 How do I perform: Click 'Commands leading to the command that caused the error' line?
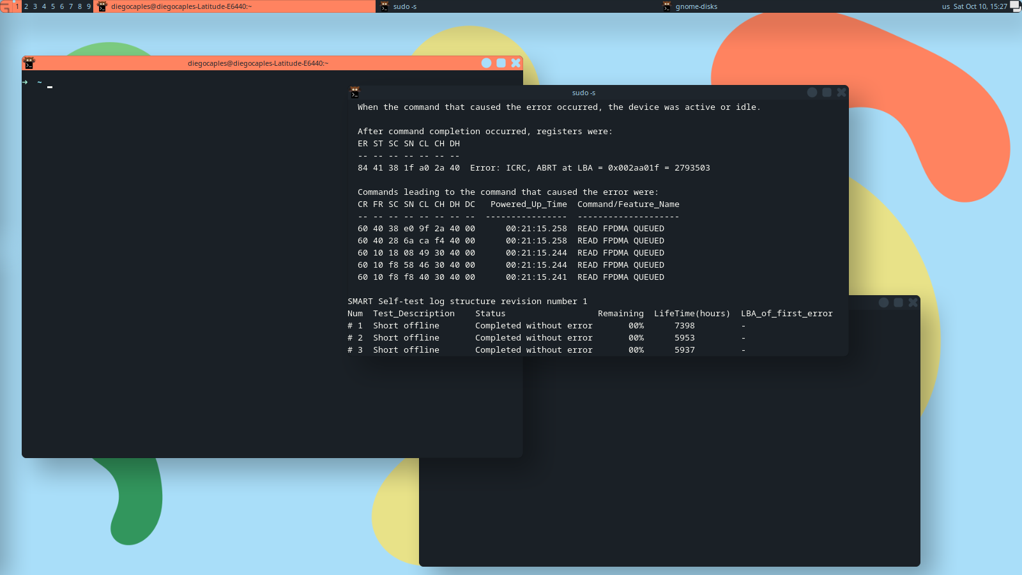pos(508,192)
